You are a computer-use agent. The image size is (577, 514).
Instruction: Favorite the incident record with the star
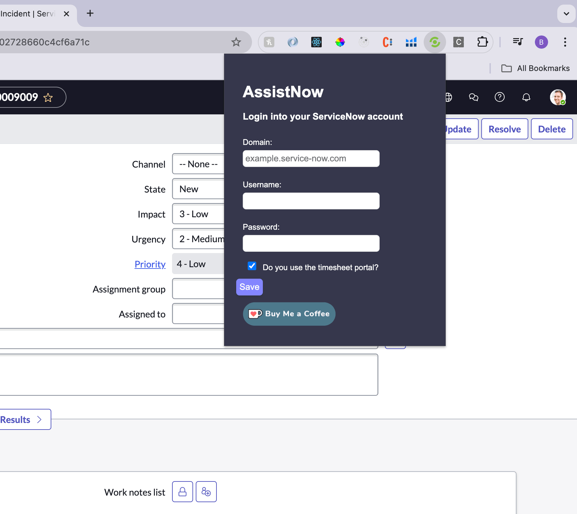pyautogui.click(x=48, y=98)
